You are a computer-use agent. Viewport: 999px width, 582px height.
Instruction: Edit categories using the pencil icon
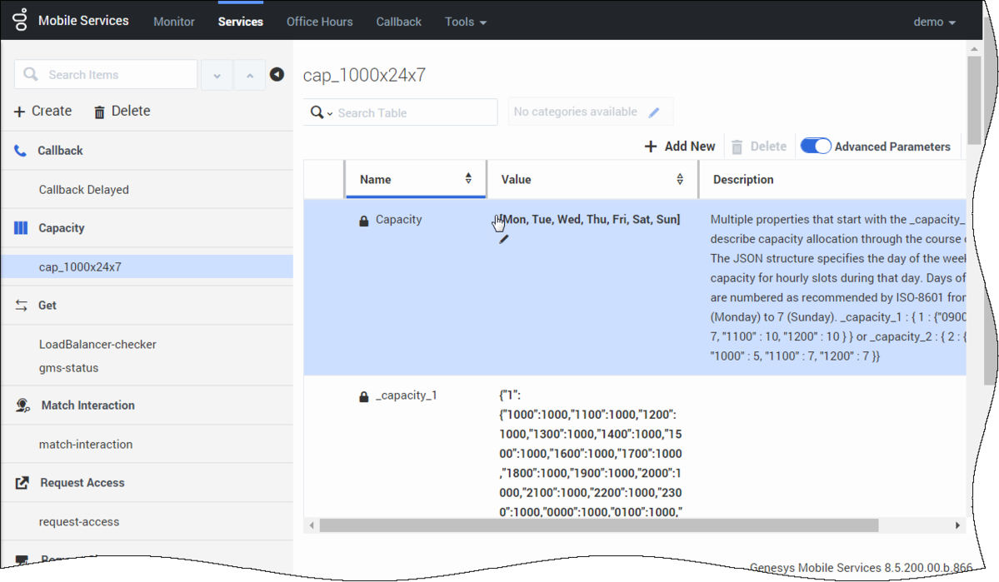(x=654, y=112)
